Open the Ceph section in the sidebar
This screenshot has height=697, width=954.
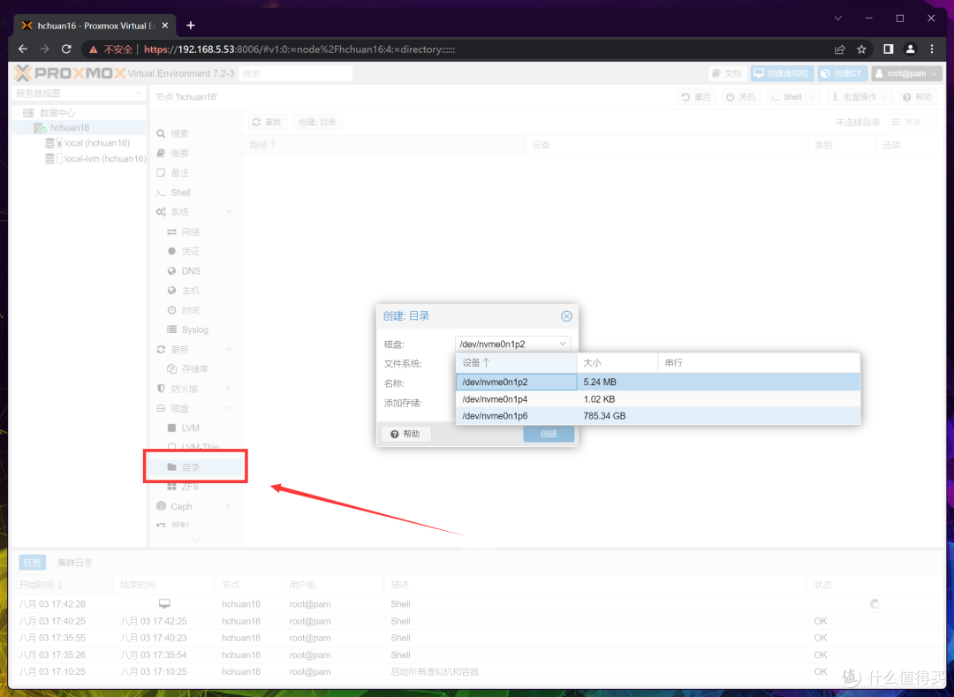click(x=181, y=506)
